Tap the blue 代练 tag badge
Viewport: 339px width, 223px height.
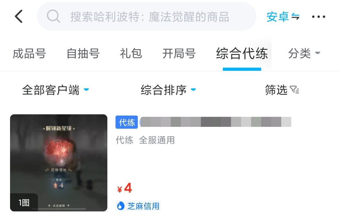coord(126,122)
